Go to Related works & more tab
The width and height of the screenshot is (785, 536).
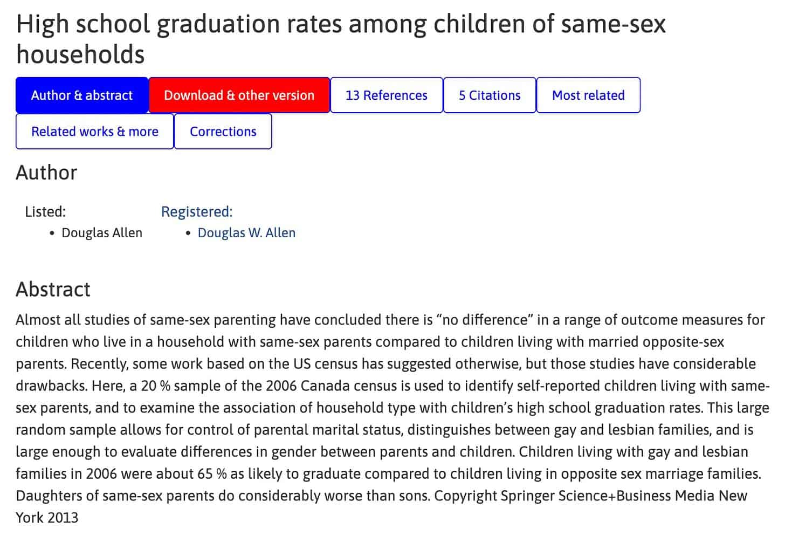point(95,132)
